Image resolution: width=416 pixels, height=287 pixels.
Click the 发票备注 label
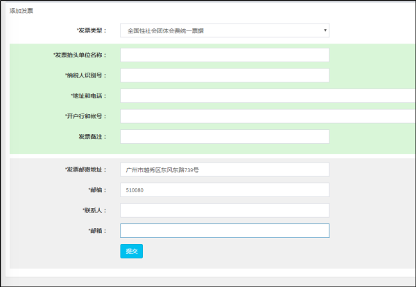pyautogui.click(x=92, y=137)
